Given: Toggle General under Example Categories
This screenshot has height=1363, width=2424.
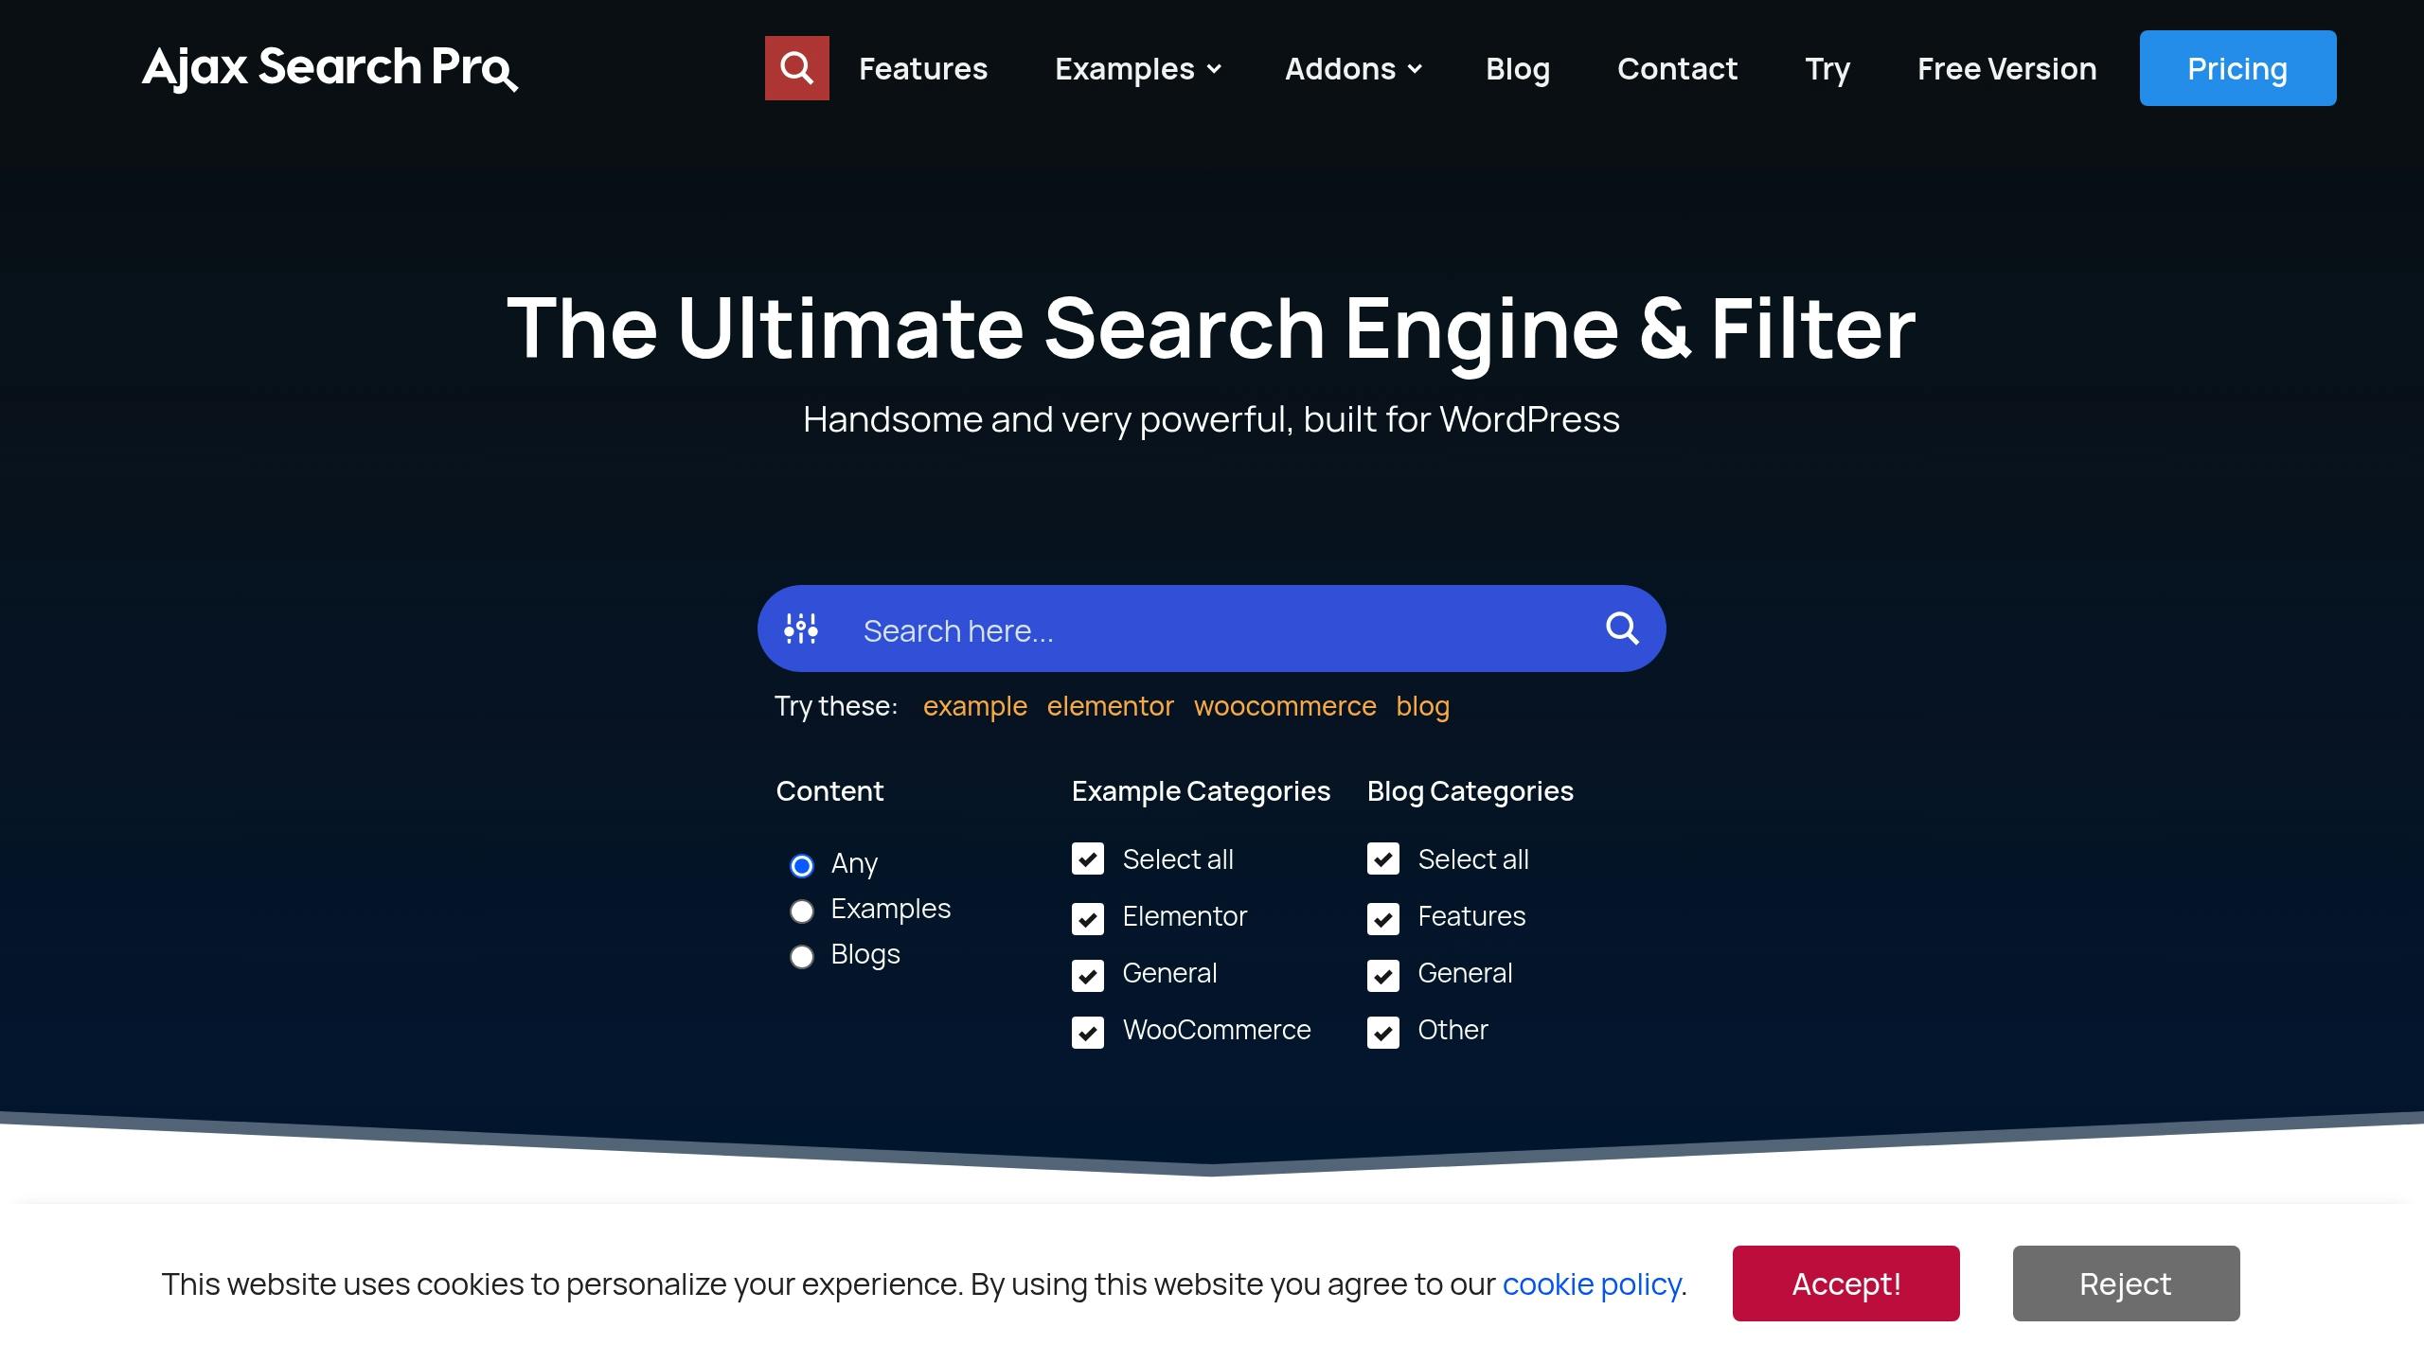Looking at the screenshot, I should (x=1088, y=975).
